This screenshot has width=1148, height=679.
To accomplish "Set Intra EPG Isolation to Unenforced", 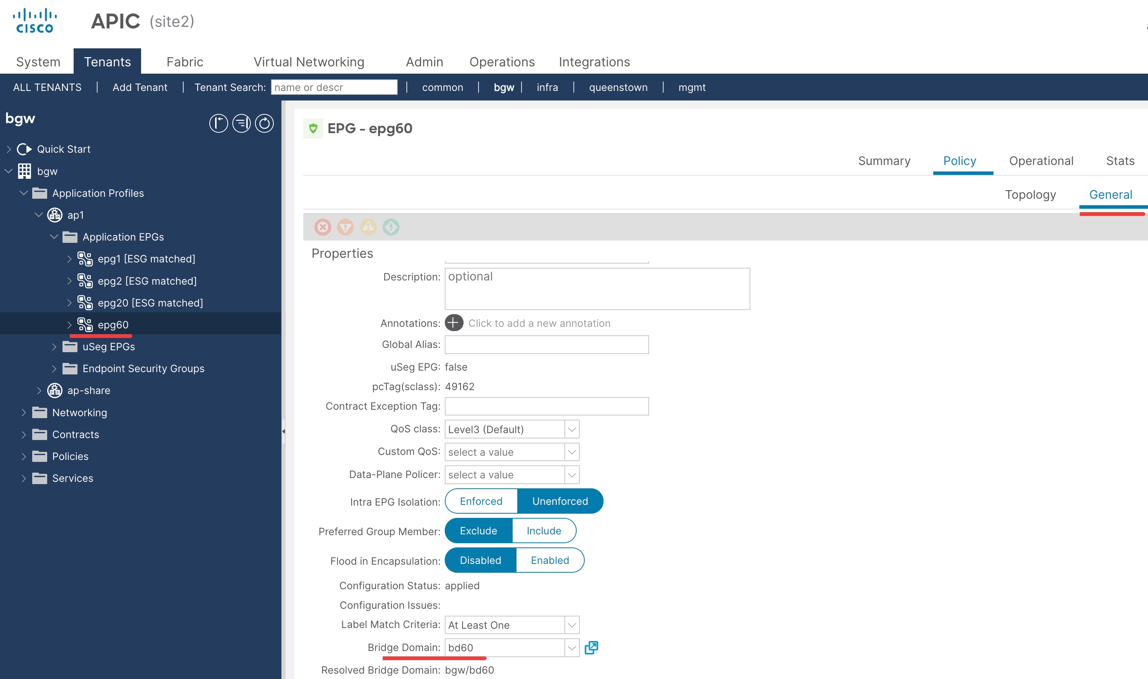I will pos(560,501).
